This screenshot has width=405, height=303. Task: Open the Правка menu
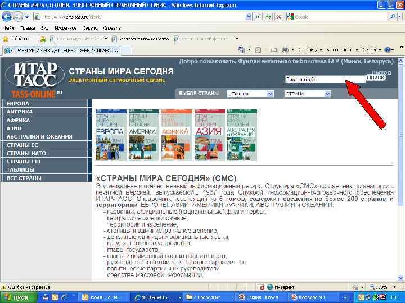pos(28,28)
